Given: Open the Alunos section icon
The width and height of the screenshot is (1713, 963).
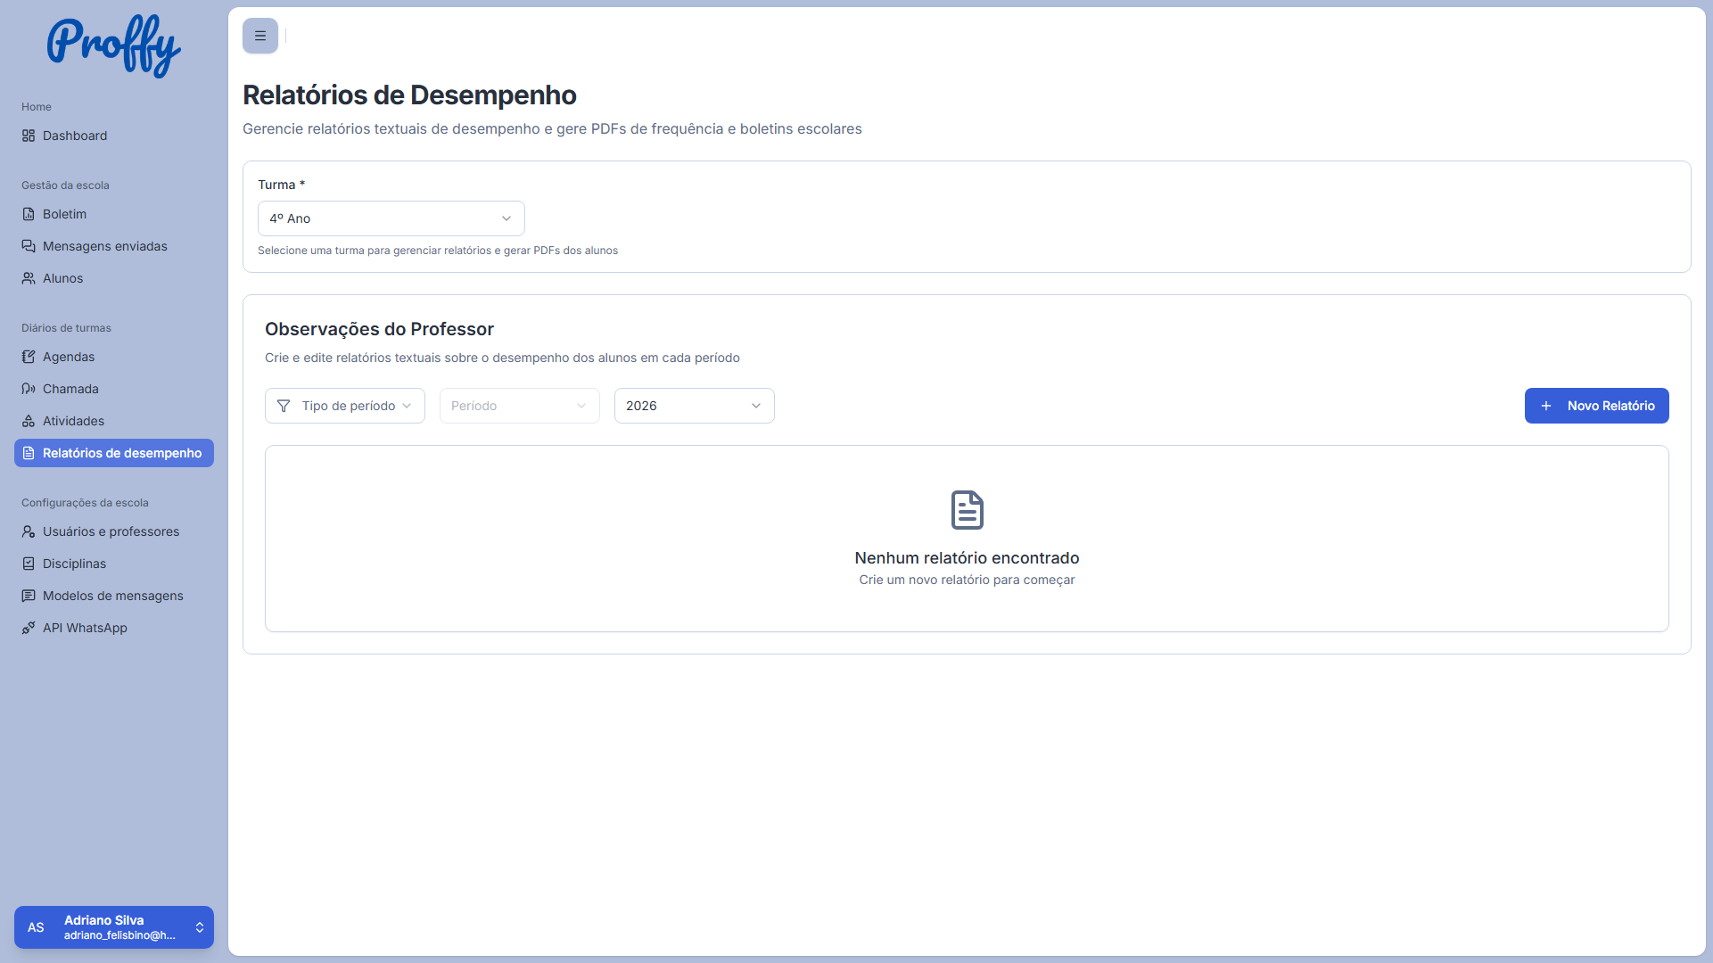Looking at the screenshot, I should (x=28, y=278).
